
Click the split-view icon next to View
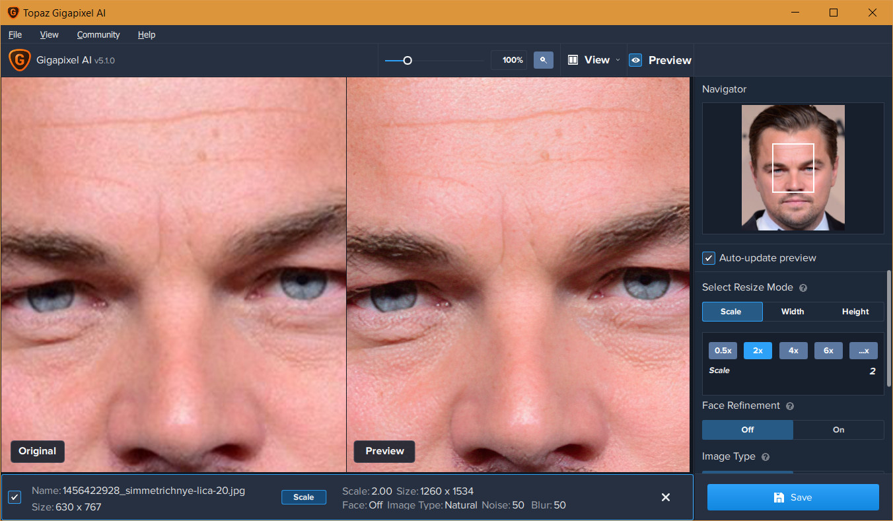click(572, 59)
